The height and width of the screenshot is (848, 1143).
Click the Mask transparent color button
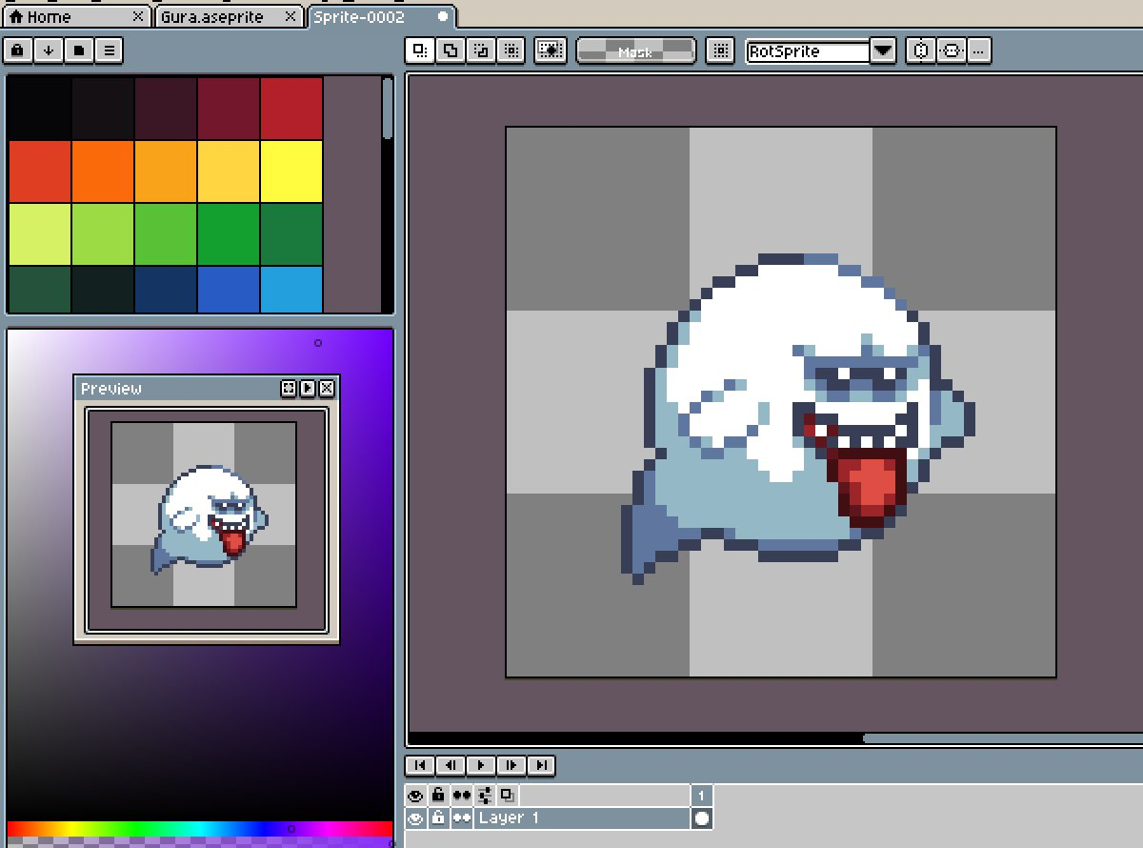click(636, 50)
